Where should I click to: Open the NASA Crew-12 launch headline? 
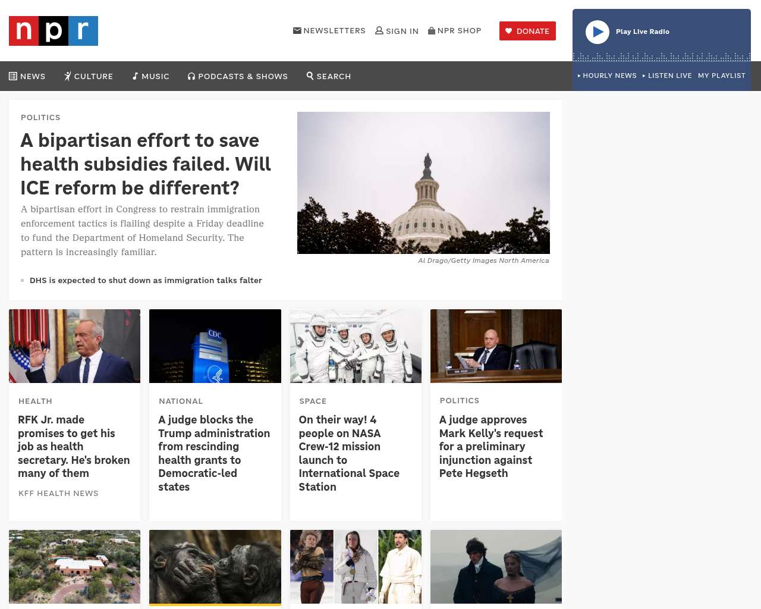pos(349,453)
